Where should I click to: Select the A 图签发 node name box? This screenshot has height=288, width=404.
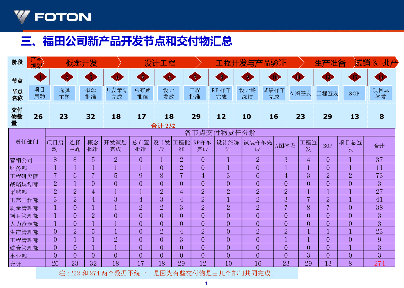click(300, 93)
